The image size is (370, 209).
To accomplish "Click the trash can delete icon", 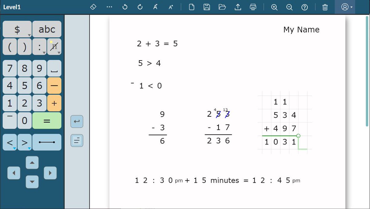I will coord(325,7).
